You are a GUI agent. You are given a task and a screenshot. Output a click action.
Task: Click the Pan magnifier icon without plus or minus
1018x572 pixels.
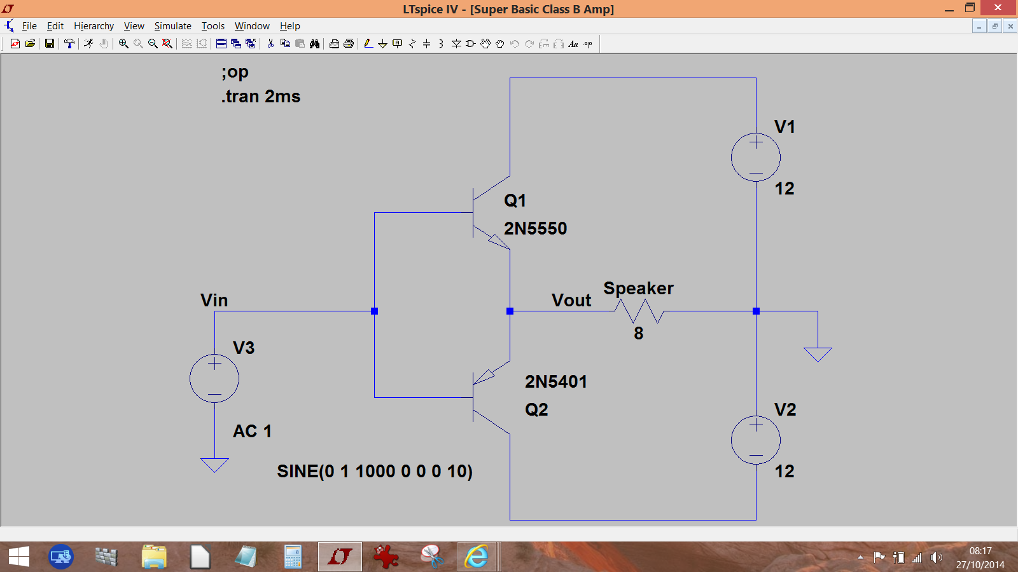[x=138, y=44]
